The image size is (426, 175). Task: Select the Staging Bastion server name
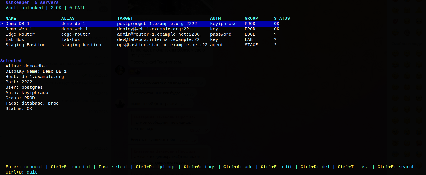25,45
